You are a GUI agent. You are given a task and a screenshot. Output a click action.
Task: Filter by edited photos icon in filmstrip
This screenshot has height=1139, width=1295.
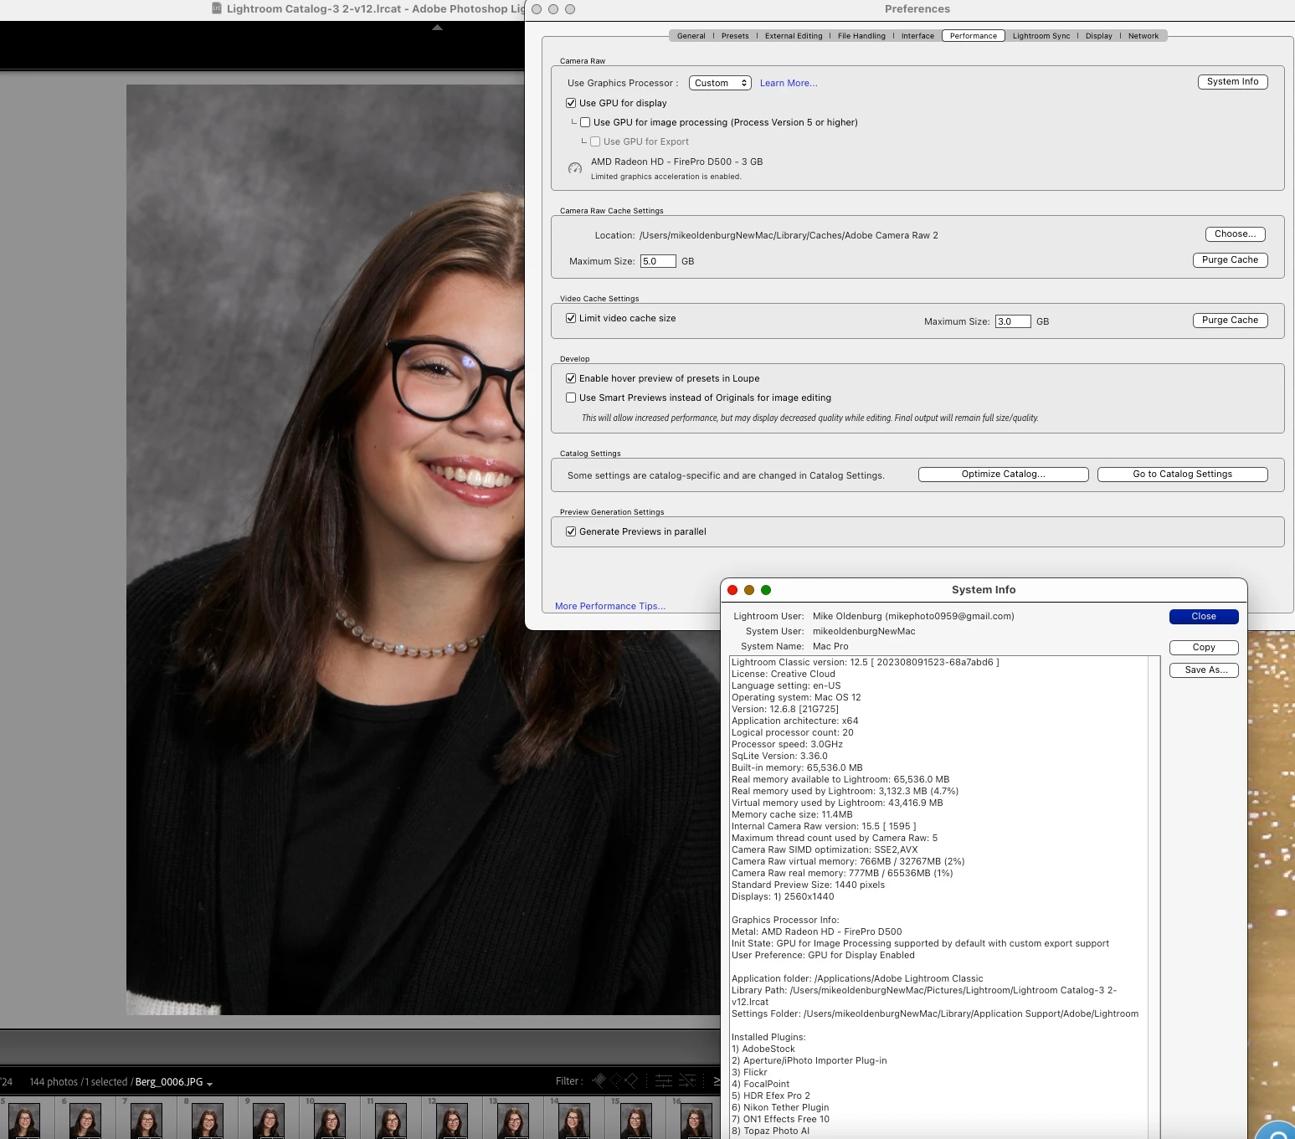664,1080
